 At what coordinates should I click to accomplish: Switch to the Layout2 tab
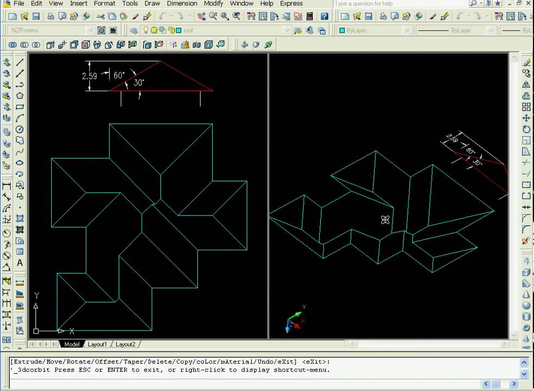[125, 344]
